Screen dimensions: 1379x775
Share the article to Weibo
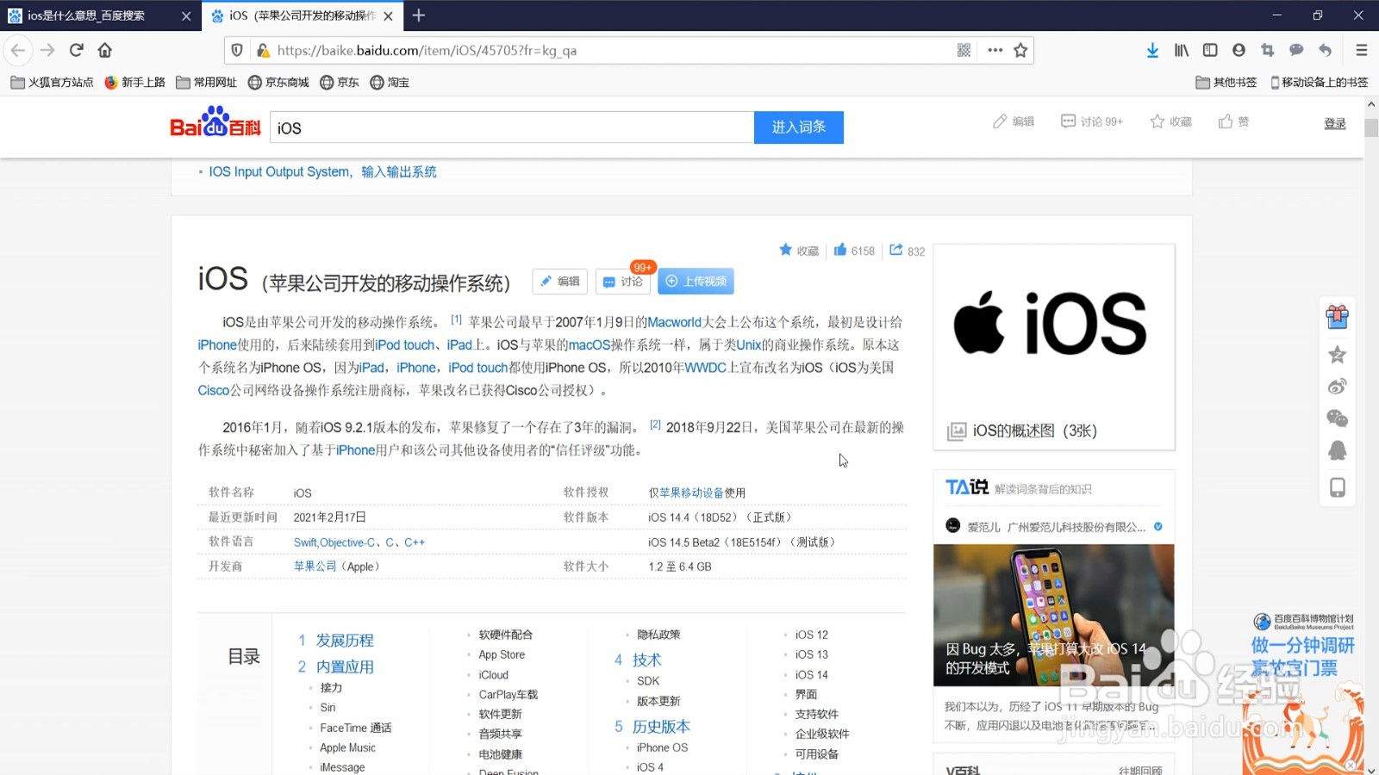[x=1337, y=387]
